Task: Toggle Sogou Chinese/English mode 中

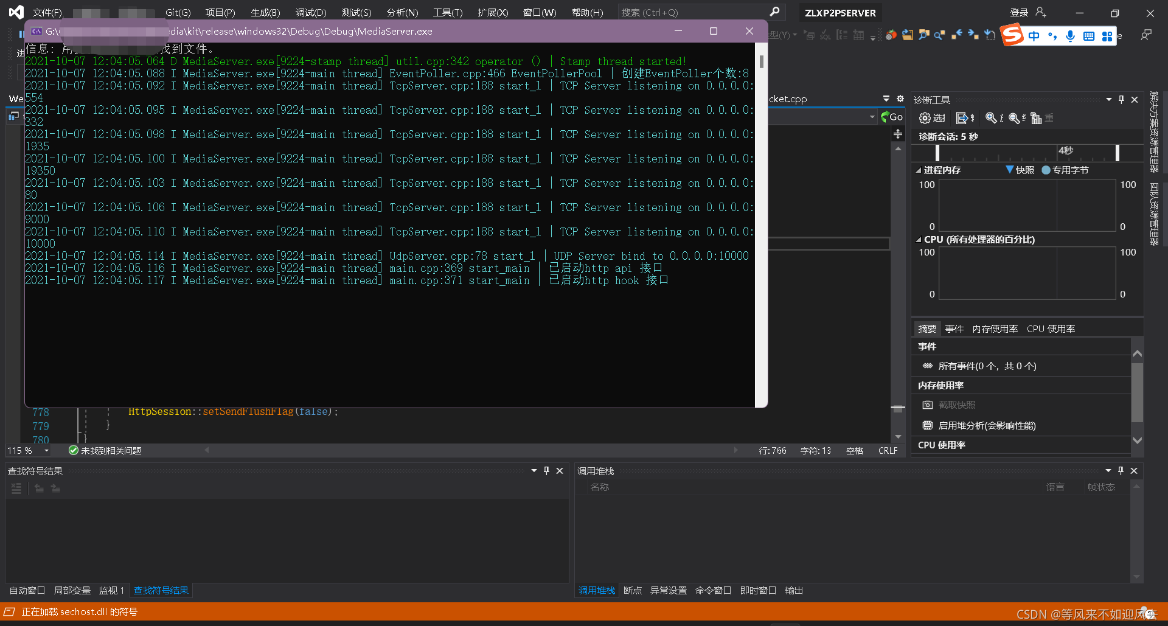Action: coord(1034,37)
